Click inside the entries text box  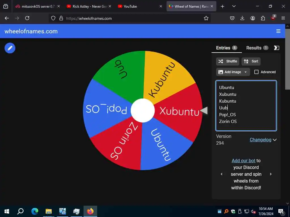(x=246, y=106)
